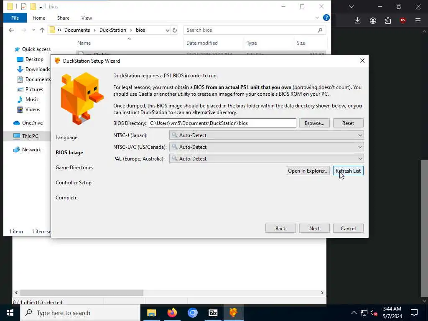This screenshot has height=321, width=428.
Task: Sort by Name column header
Action: 84,43
